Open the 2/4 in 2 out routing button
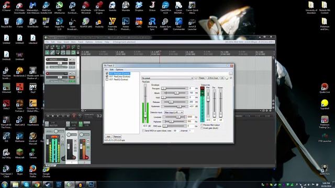This screenshot has height=188, width=335. [213, 78]
